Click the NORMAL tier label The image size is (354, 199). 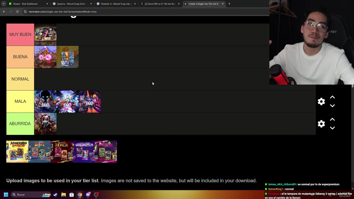tap(20, 79)
